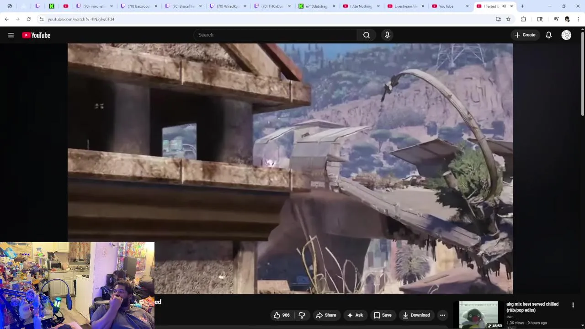This screenshot has height=329, width=585.
Task: Download the video
Action: tap(416, 315)
